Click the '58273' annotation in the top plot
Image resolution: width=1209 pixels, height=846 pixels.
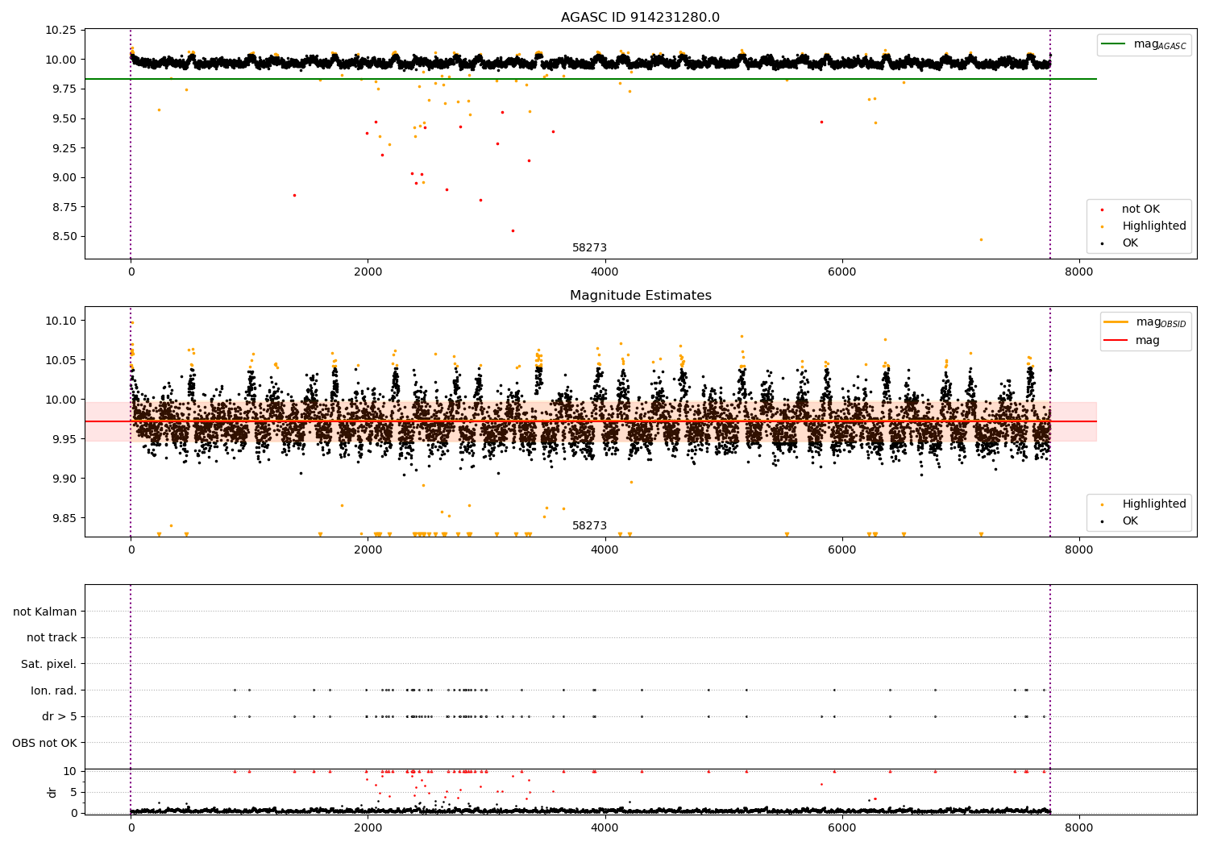point(589,248)
